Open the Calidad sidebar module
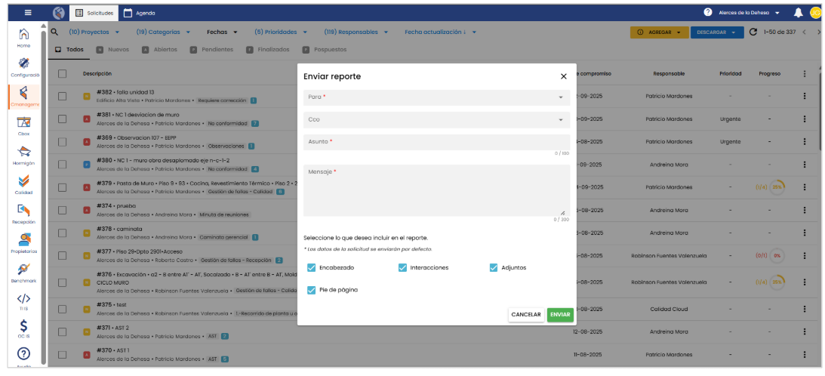This screenshot has height=376, width=825. [x=23, y=186]
